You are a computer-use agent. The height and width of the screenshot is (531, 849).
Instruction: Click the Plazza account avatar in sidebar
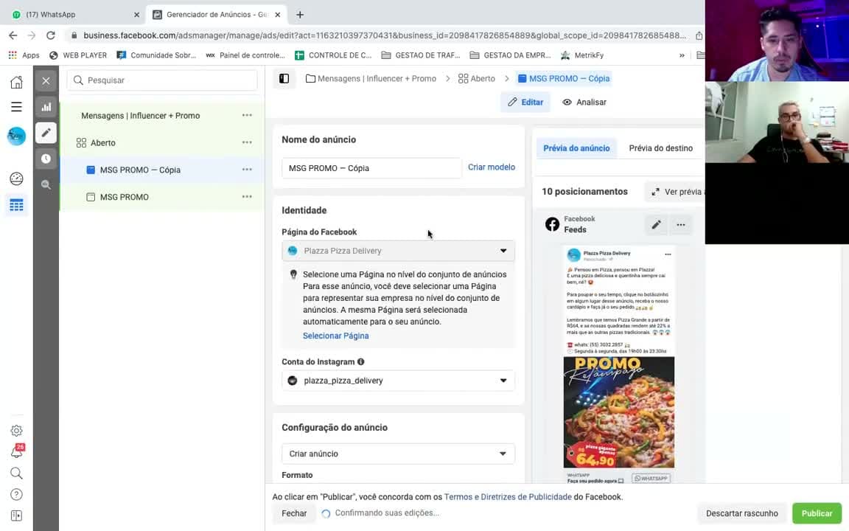click(16, 136)
